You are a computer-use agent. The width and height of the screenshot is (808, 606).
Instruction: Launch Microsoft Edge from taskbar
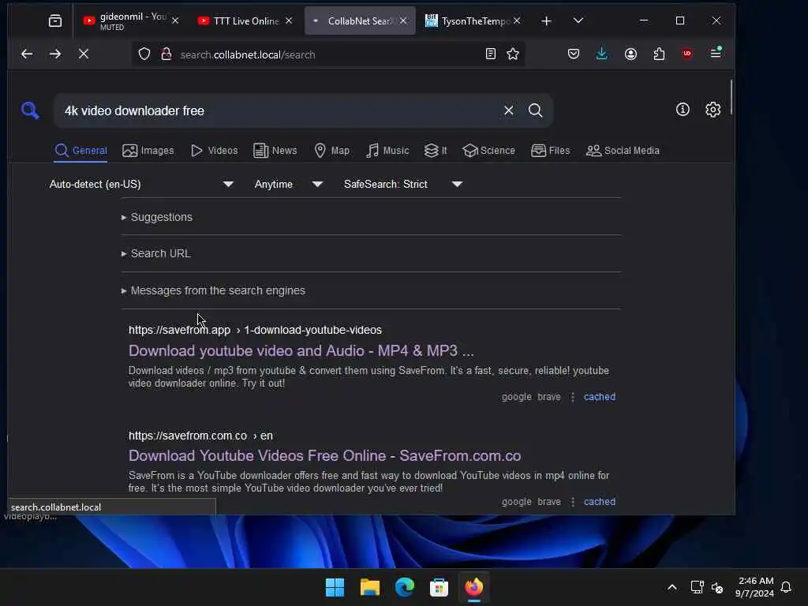(405, 587)
